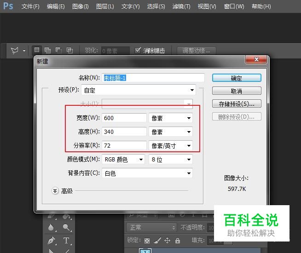The width and height of the screenshot is (301, 253).
Task: Open the 8 位 bit depth dropdown
Action: [x=171, y=160]
